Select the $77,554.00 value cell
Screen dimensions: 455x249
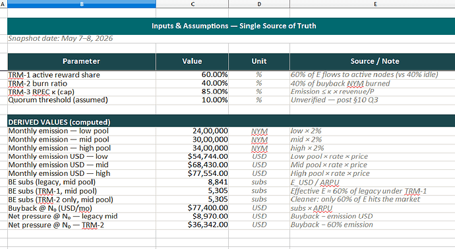pos(192,173)
